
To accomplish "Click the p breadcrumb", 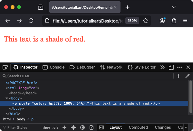I will click(x=32, y=119).
